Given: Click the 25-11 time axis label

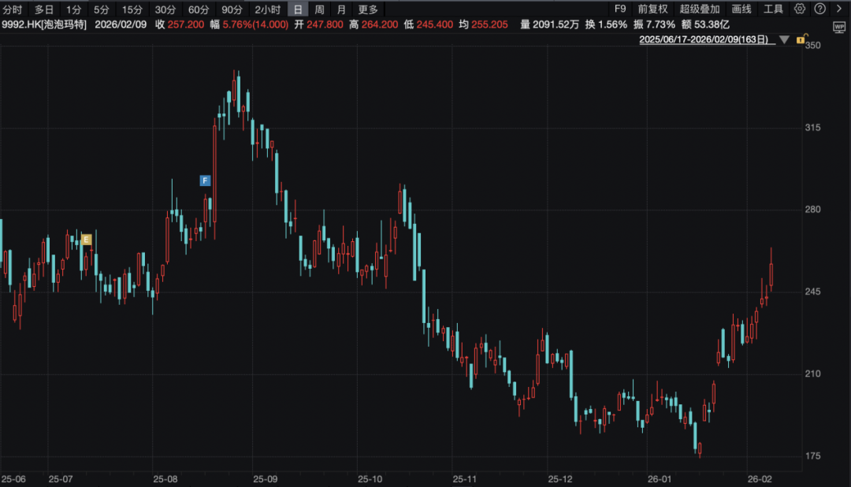Looking at the screenshot, I should (x=465, y=479).
